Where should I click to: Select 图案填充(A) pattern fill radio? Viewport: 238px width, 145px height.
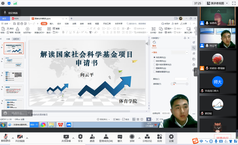(155, 68)
